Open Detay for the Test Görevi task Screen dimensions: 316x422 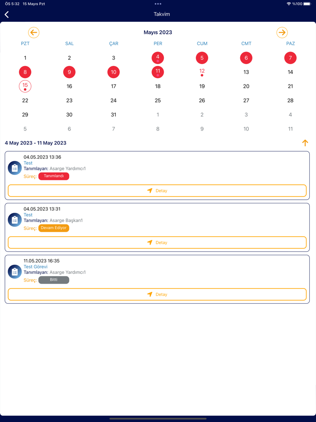click(x=158, y=294)
